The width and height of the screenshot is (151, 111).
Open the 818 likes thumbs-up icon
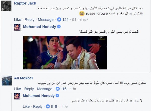coord(48,106)
